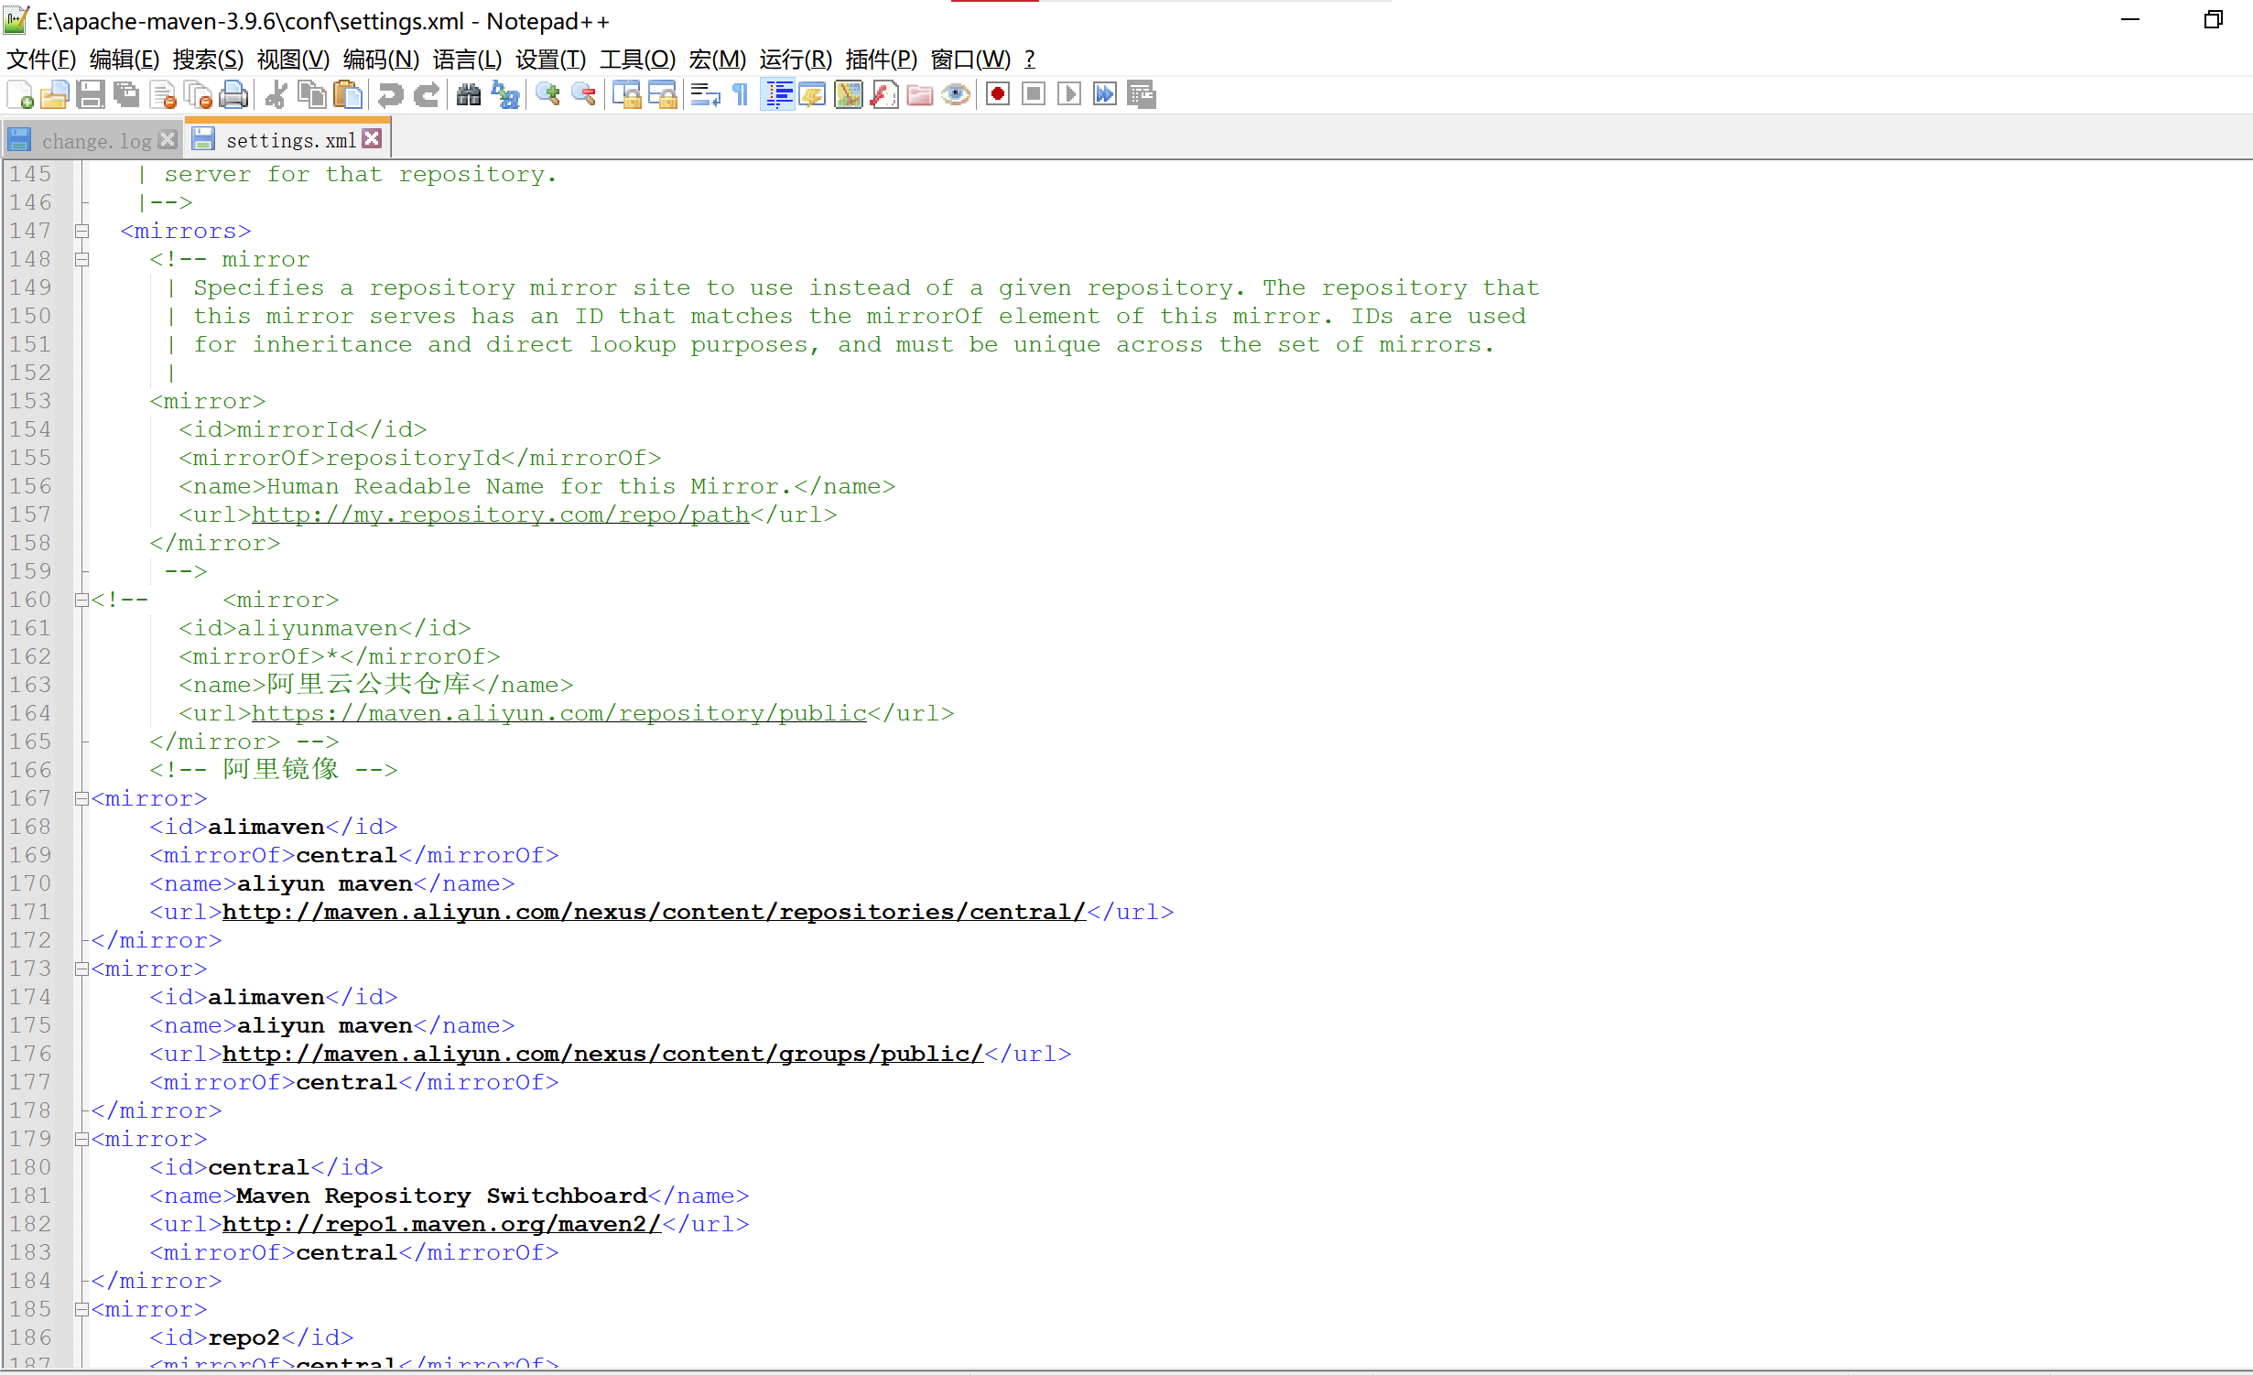Click the Document Map icon
The height and width of the screenshot is (1375, 2253).
click(849, 94)
